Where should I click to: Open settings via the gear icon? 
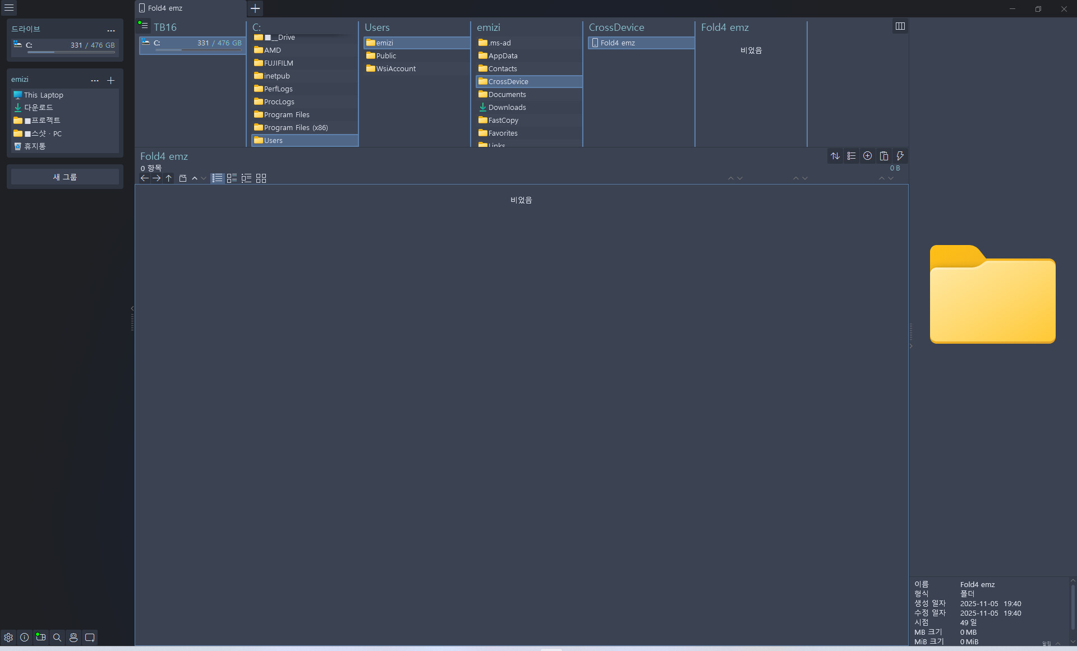click(8, 638)
